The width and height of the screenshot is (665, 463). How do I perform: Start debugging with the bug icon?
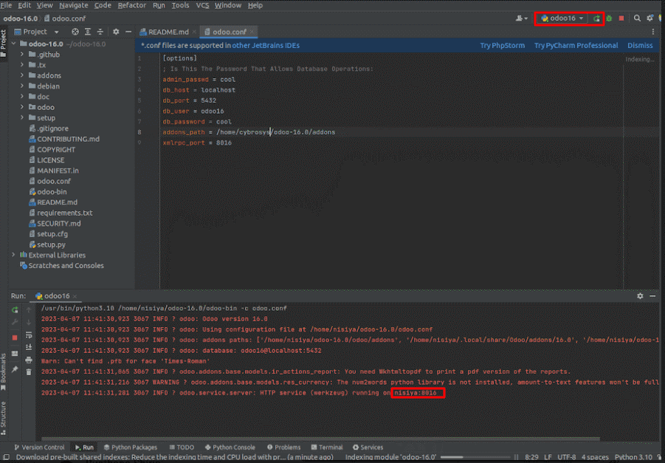[x=609, y=18]
